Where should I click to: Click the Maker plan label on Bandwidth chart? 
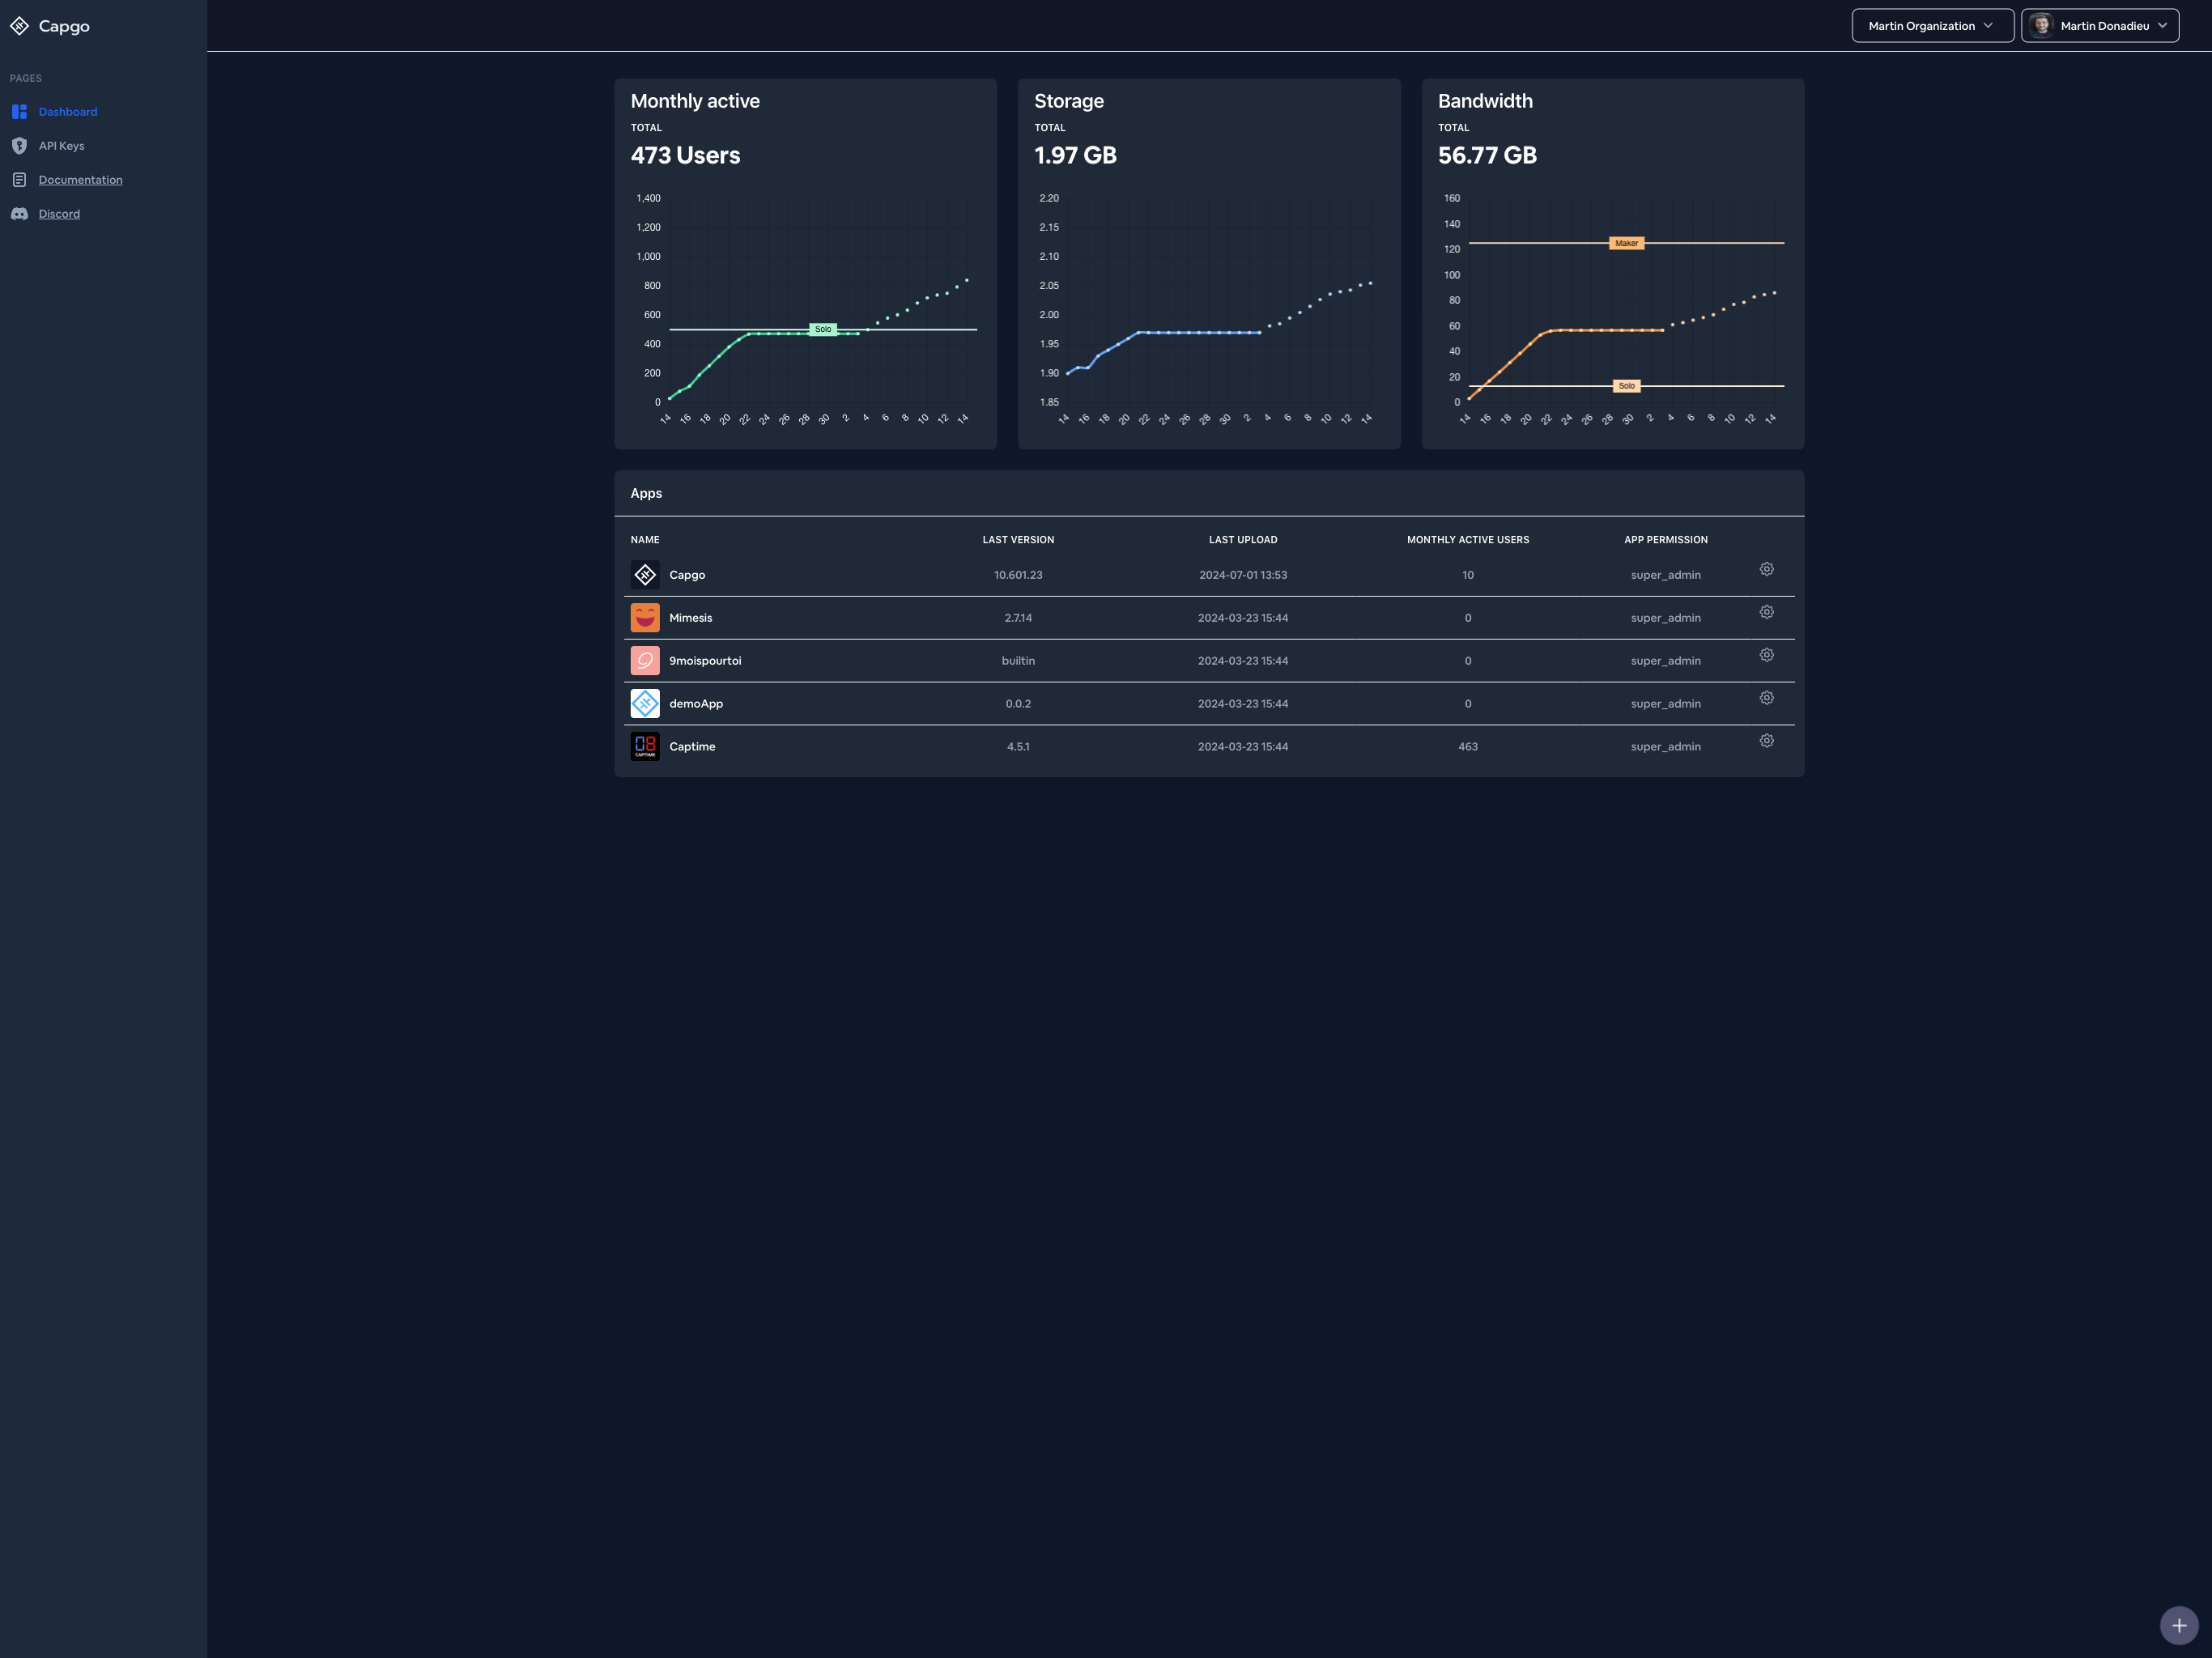click(x=1626, y=243)
